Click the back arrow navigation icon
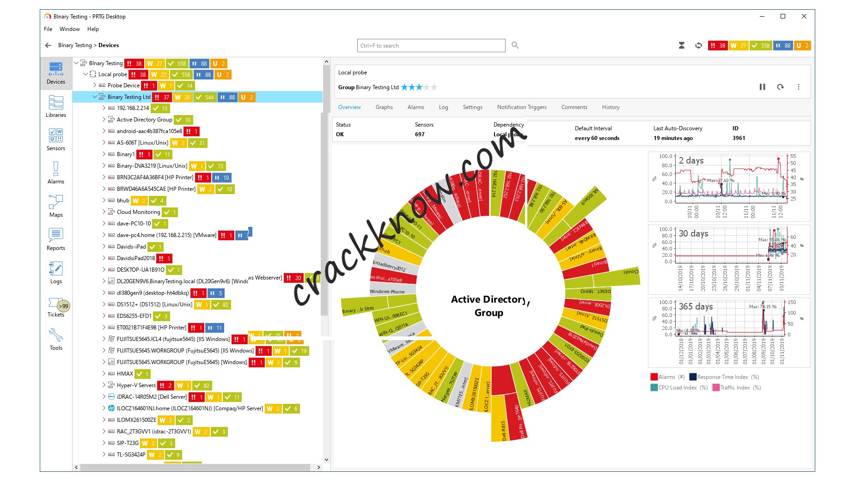This screenshot has height=481, width=855. click(x=48, y=45)
